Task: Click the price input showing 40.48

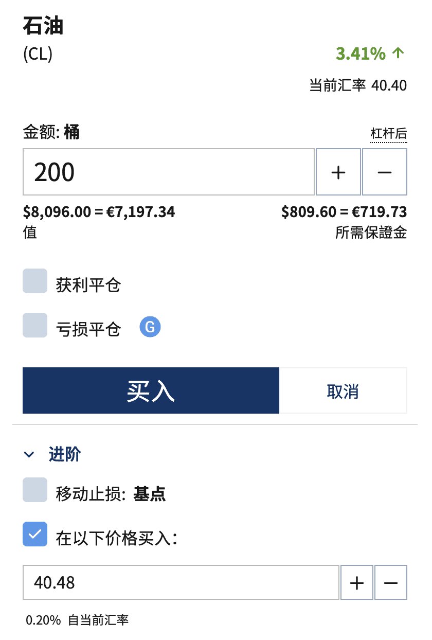Action: (181, 582)
